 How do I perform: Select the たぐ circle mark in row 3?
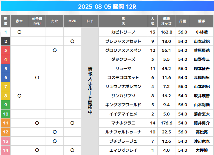pos(55,50)
